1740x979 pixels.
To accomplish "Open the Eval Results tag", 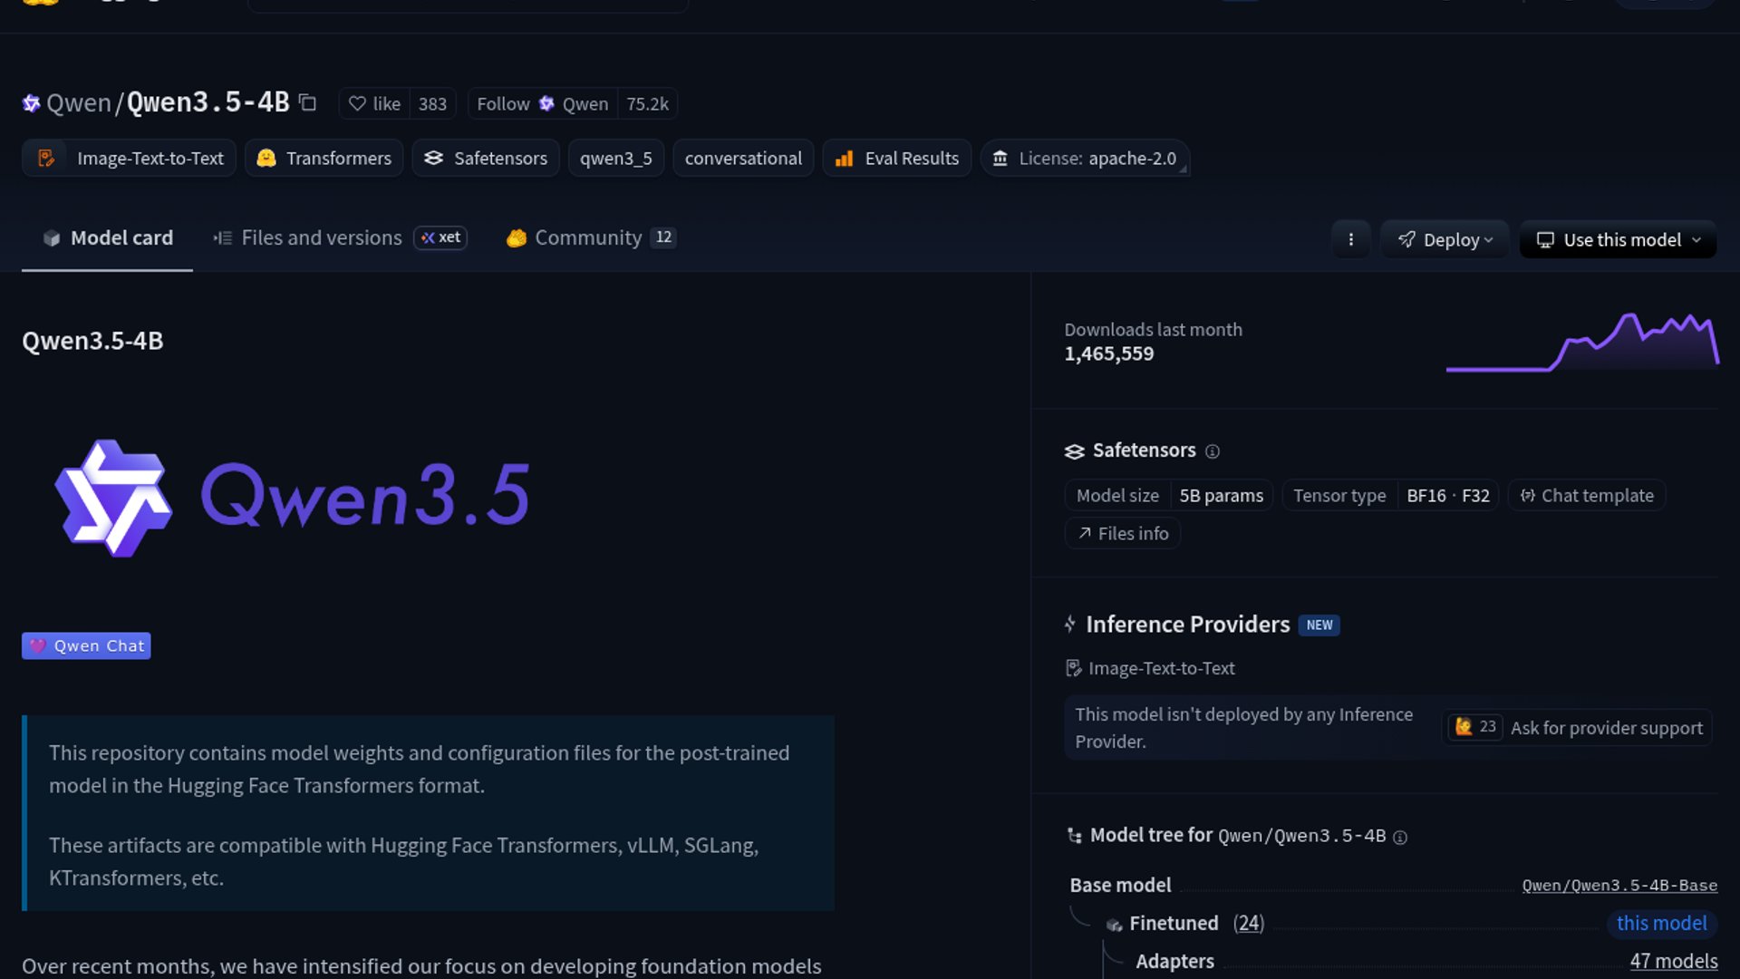I will (897, 158).
